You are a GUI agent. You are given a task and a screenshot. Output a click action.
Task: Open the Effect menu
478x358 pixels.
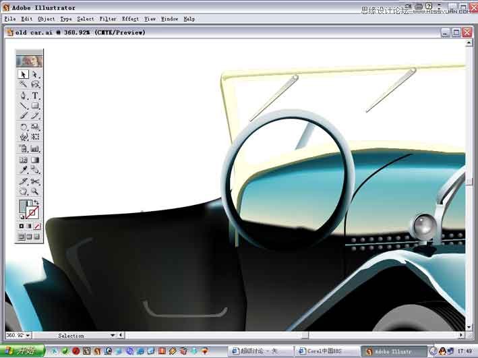130,19
